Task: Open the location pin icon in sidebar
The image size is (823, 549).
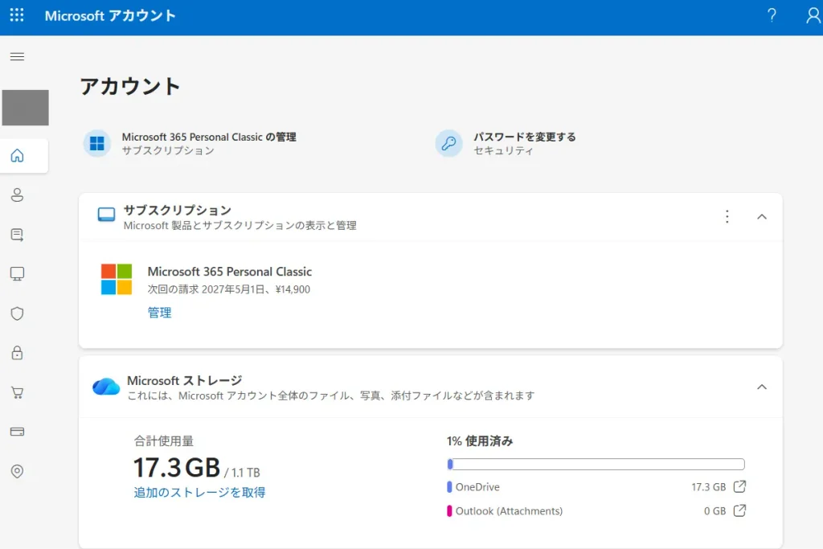Action: coord(18,471)
